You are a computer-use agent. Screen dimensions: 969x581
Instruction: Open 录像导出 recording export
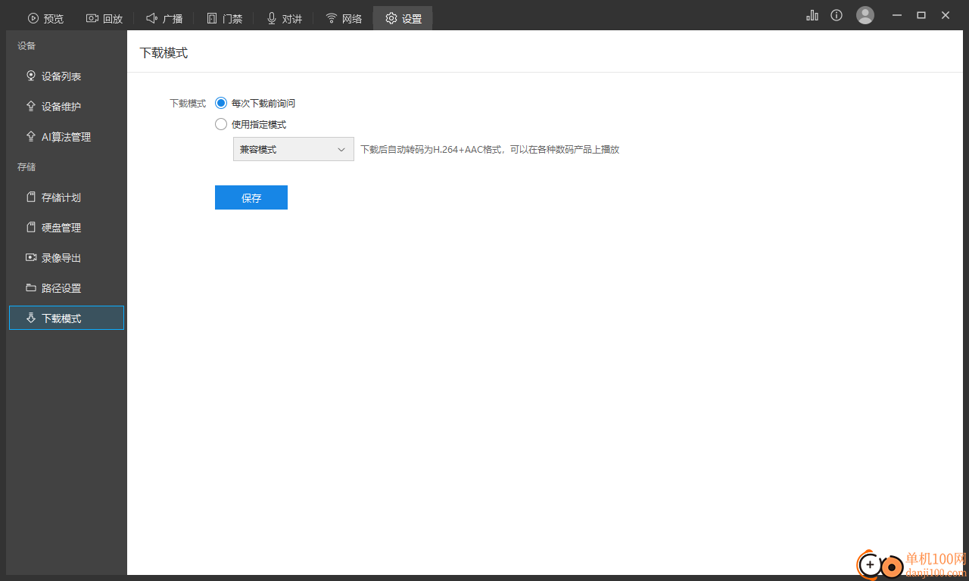click(67, 257)
